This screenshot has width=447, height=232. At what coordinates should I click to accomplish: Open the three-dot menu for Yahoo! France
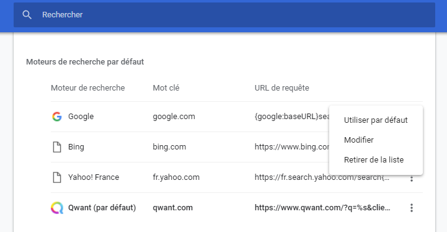[x=412, y=179]
